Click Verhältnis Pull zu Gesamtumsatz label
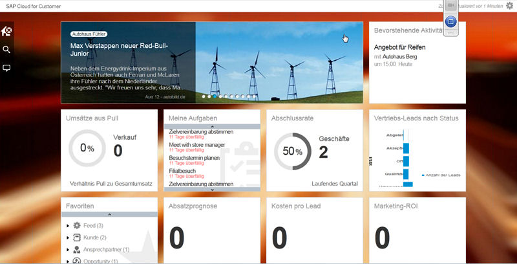The height and width of the screenshot is (264, 517). pyautogui.click(x=111, y=184)
